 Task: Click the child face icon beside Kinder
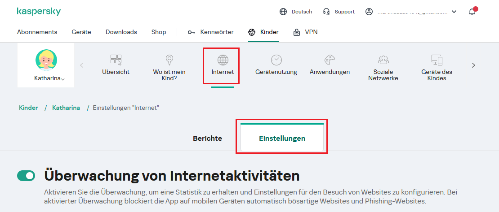[x=252, y=32]
